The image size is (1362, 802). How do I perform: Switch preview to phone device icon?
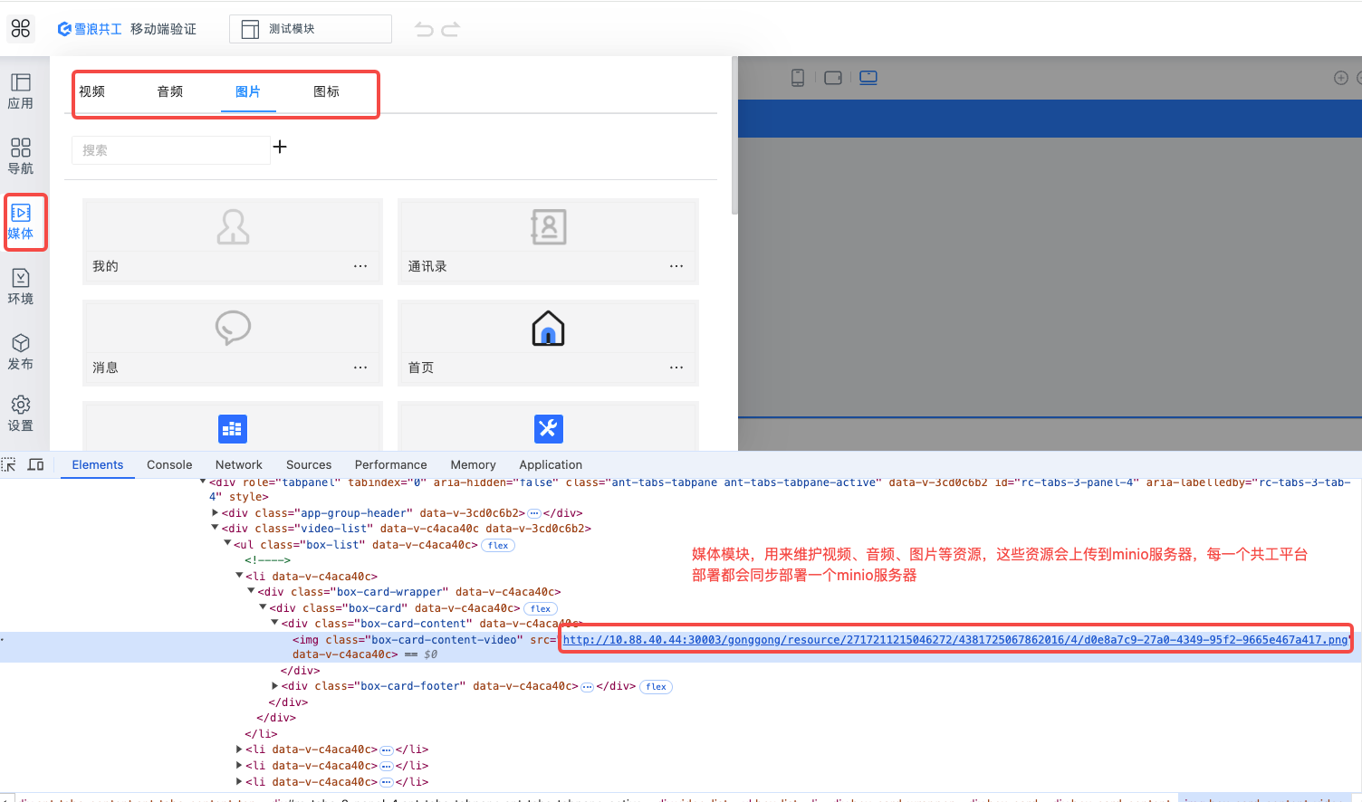point(798,78)
